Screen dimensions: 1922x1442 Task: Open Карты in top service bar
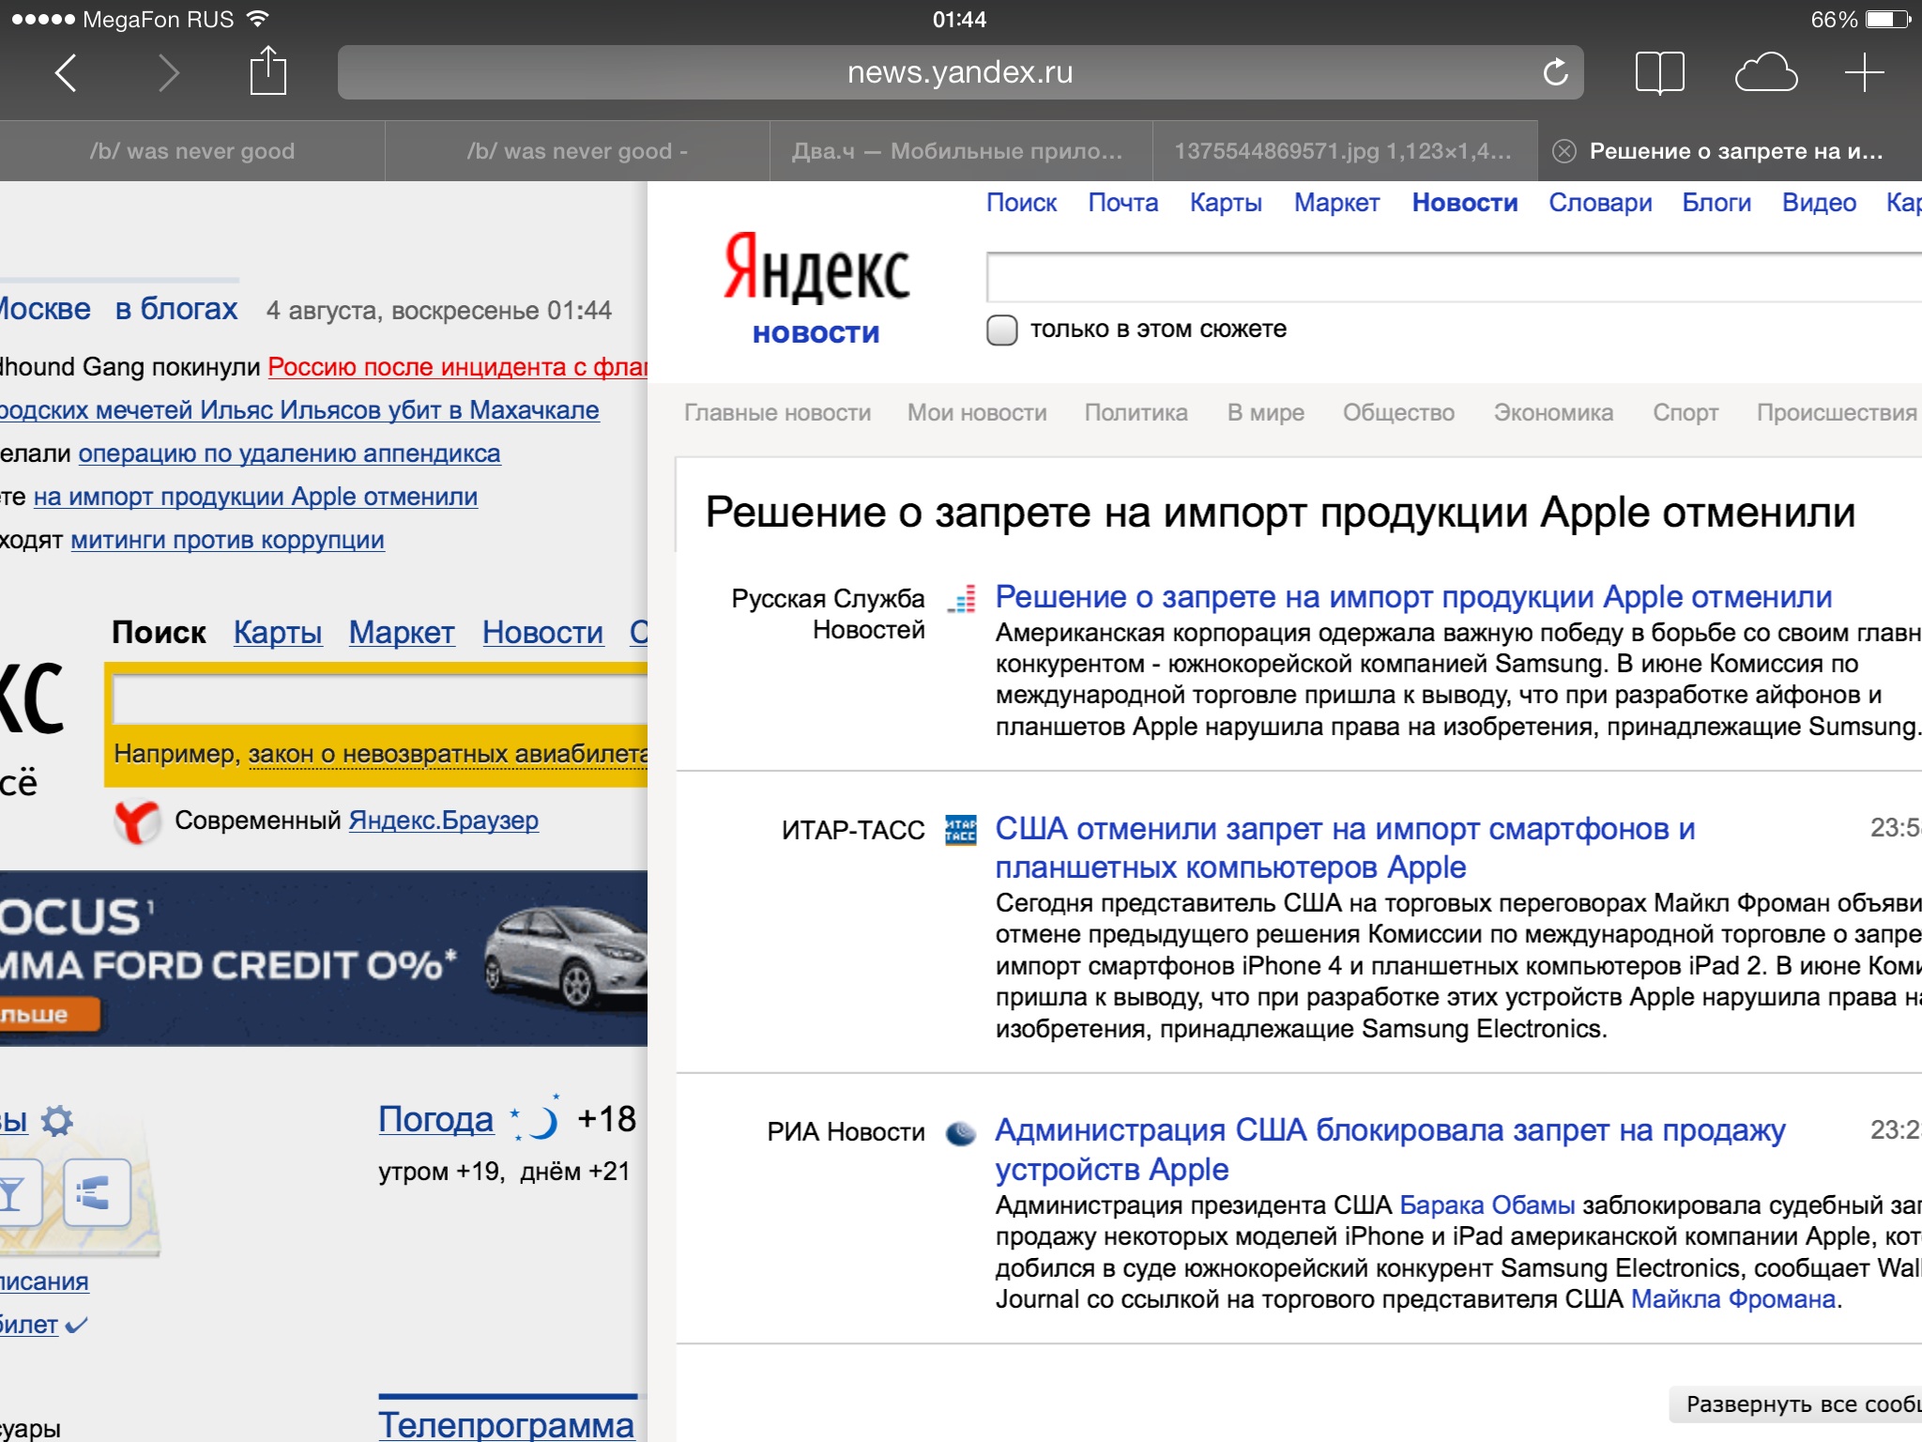[x=1226, y=203]
